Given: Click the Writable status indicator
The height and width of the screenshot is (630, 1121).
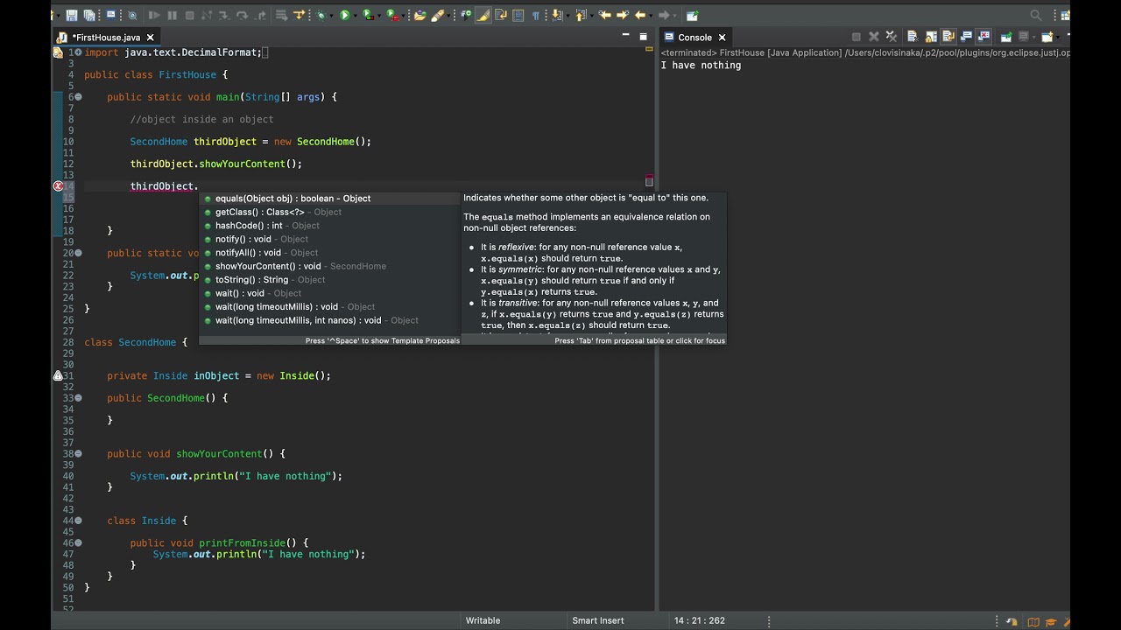Looking at the screenshot, I should pyautogui.click(x=483, y=620).
